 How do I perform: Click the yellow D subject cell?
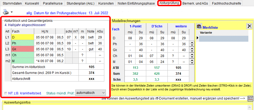(x=22, y=37)
